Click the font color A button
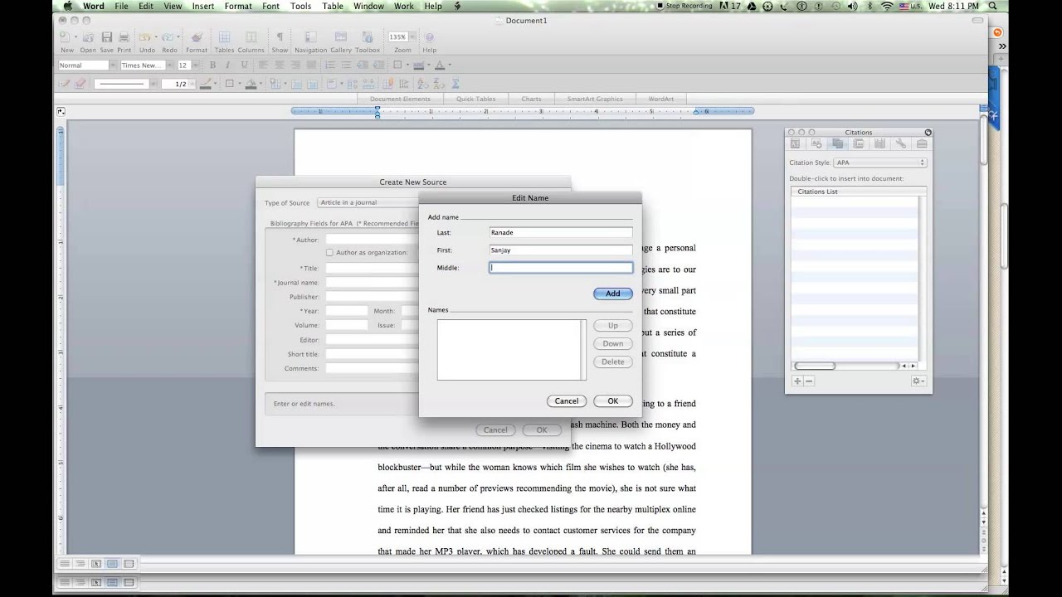This screenshot has height=597, width=1062. click(439, 65)
